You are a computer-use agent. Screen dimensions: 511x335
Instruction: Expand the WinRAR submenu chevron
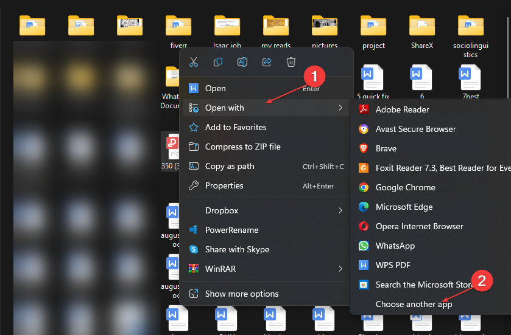pyautogui.click(x=340, y=269)
